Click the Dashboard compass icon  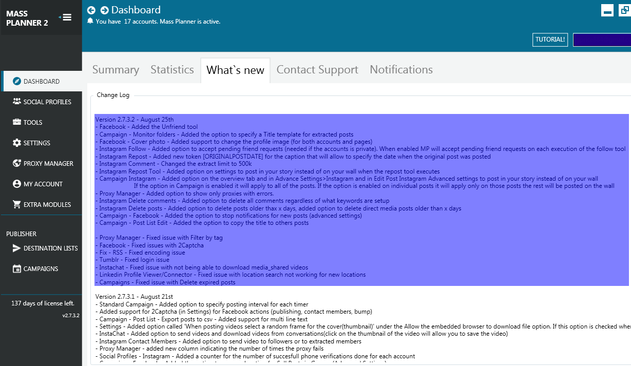click(16, 81)
